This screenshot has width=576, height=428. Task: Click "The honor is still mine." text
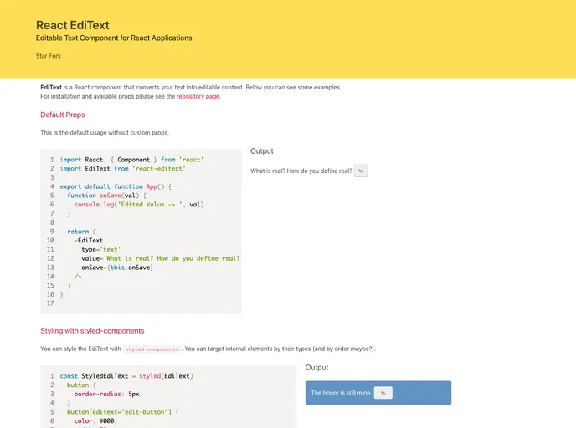[342, 393]
